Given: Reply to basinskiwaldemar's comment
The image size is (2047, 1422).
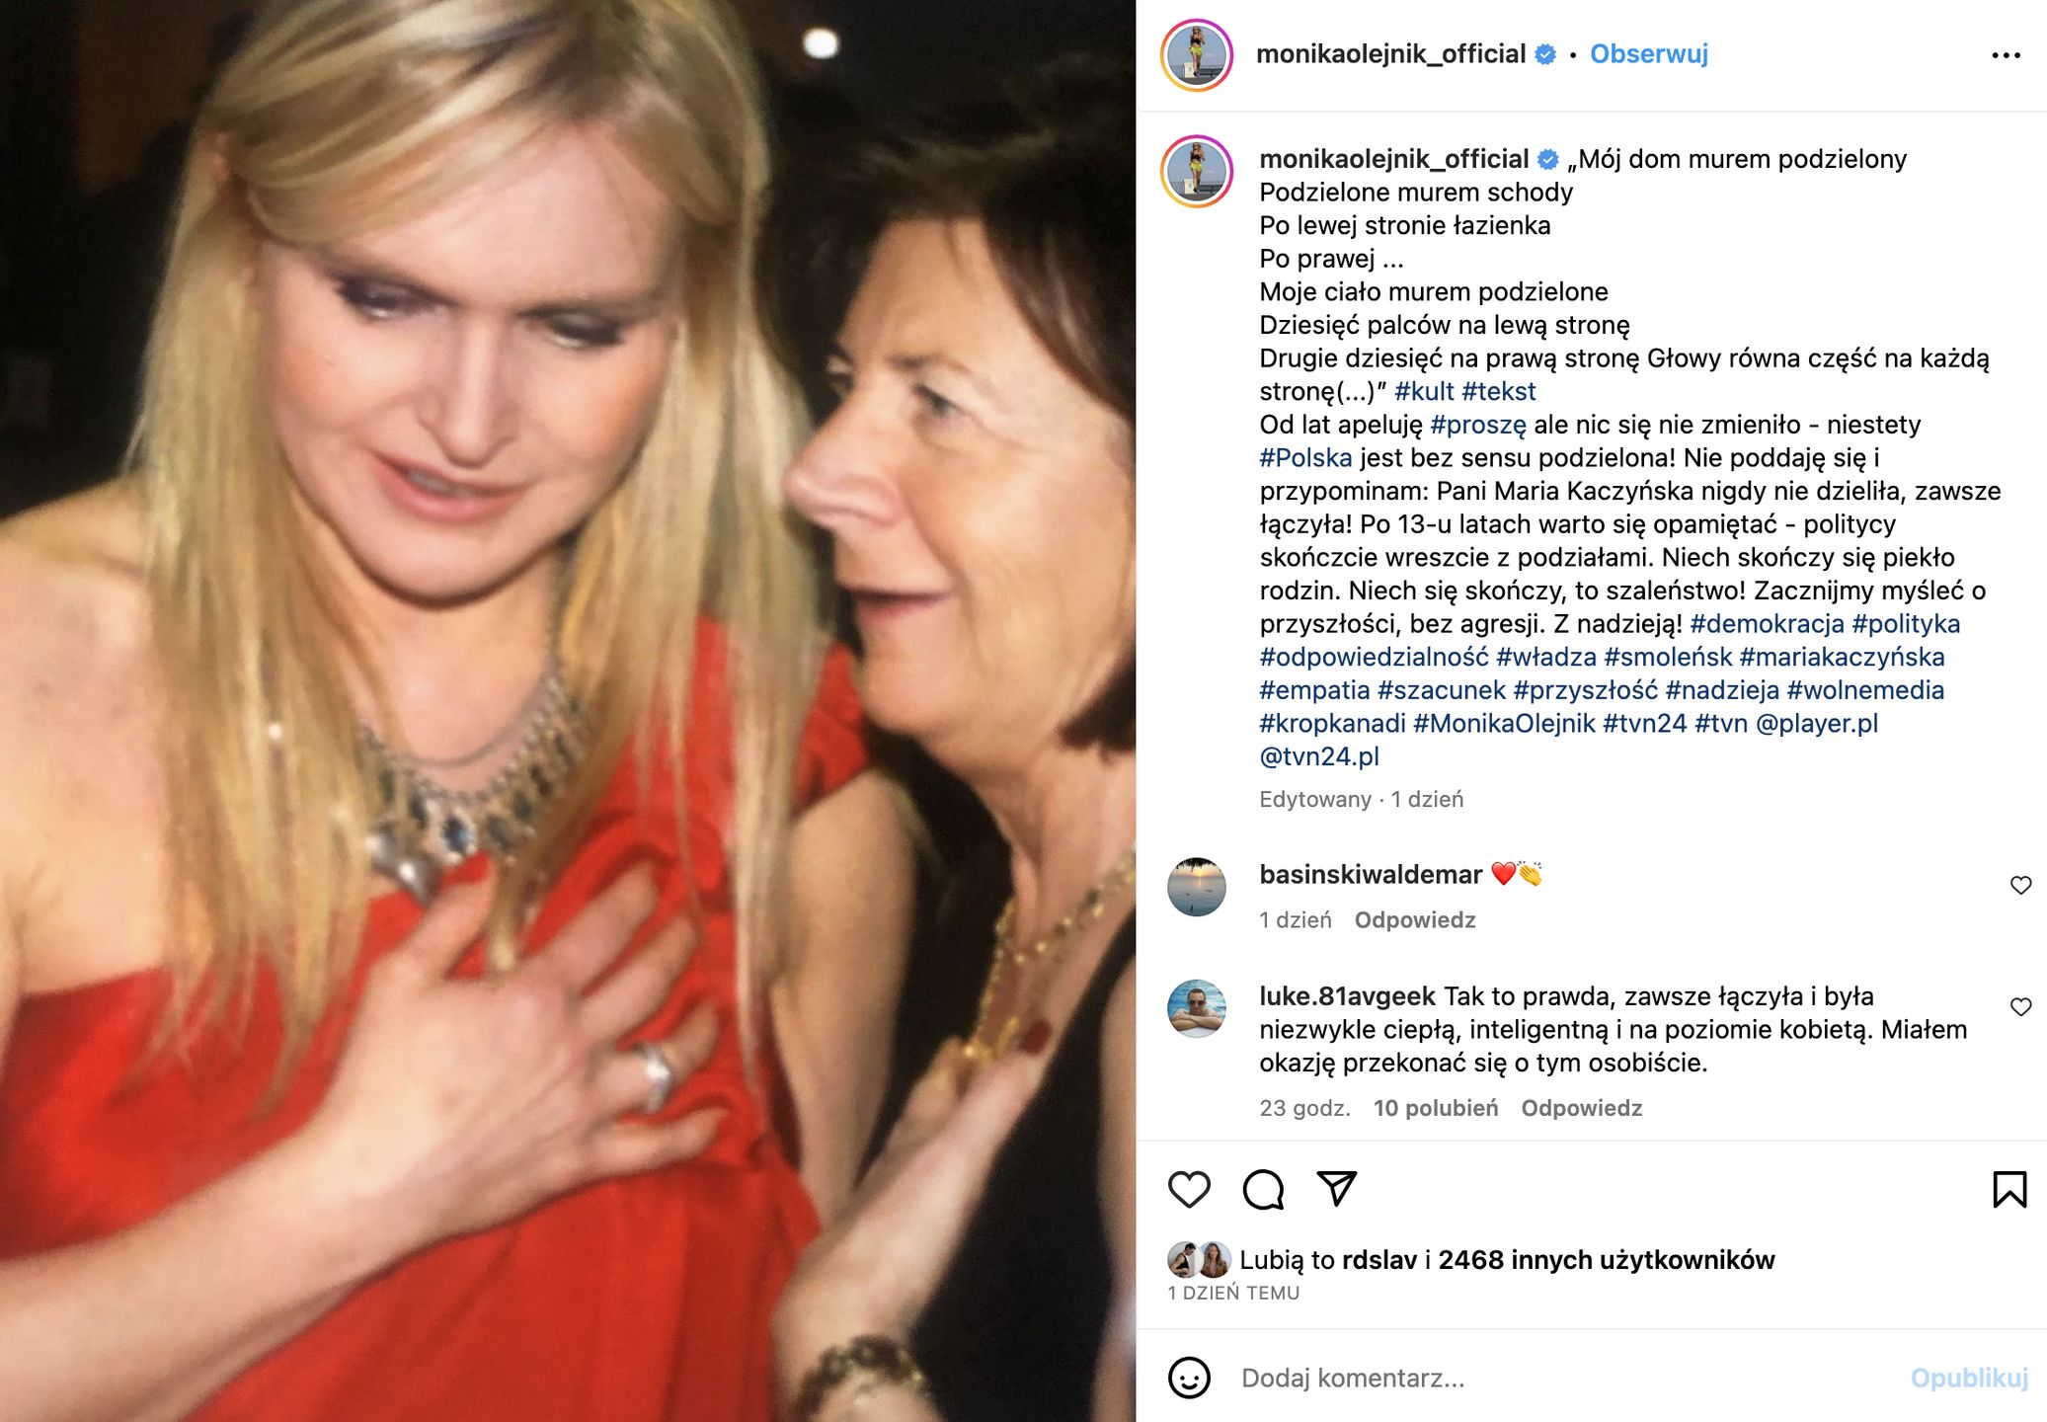Looking at the screenshot, I should (x=1414, y=920).
